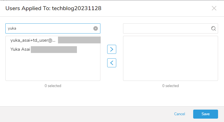Screen dimensions: 224x122
Task: Cancel the user assignment dialog
Action: 180,114
